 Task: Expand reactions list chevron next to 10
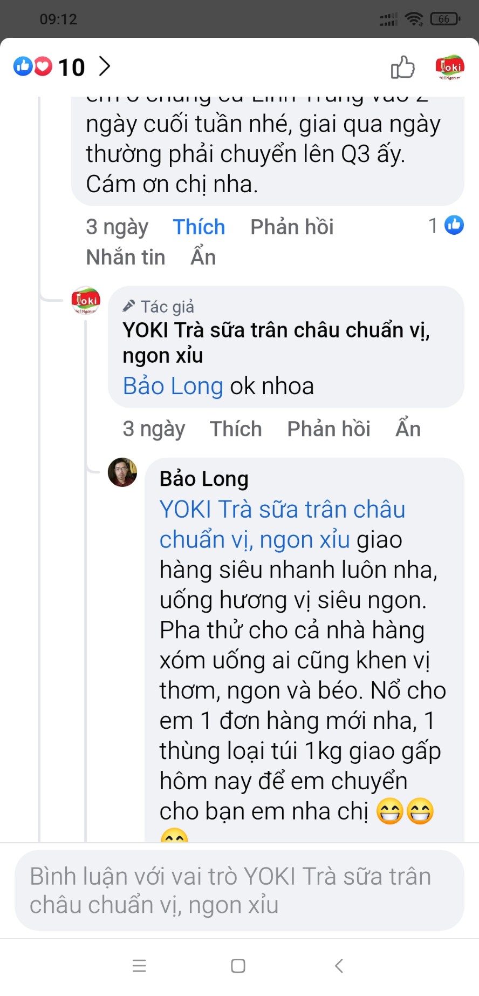[105, 66]
